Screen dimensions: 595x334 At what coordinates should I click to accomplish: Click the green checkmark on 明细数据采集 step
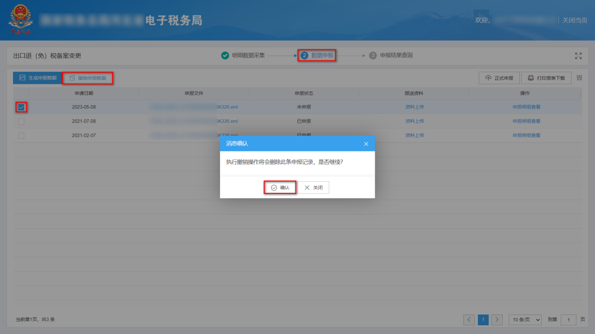pos(224,55)
